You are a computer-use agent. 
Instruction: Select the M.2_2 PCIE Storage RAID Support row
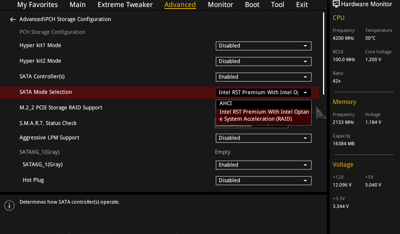point(61,107)
